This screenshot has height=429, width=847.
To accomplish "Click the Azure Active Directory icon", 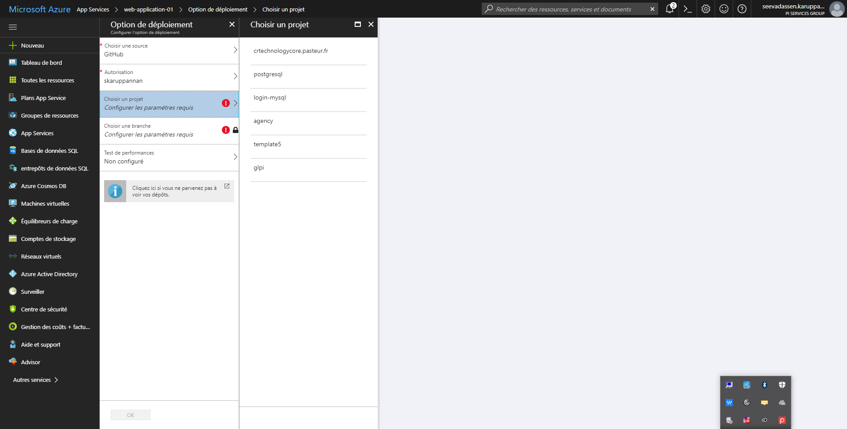I will click(x=13, y=274).
